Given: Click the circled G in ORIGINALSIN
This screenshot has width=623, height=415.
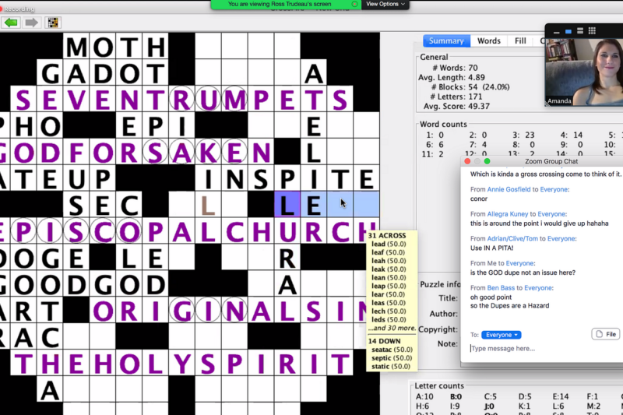Looking at the screenshot, I should (181, 311).
